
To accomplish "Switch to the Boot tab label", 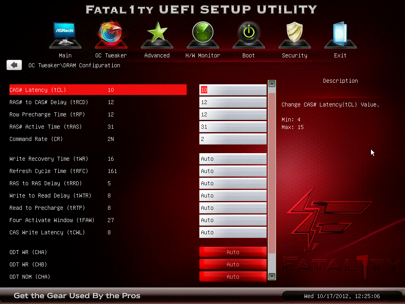I will point(248,55).
